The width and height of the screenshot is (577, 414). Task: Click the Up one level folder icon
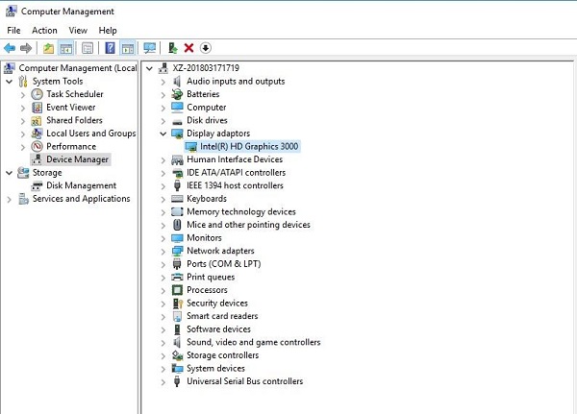[x=48, y=48]
